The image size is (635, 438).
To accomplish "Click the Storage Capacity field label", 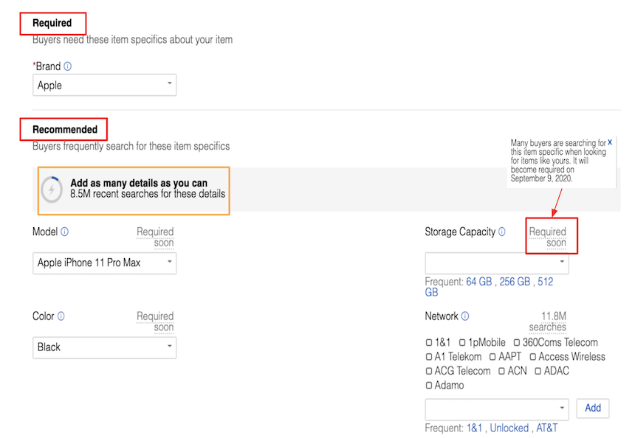I will point(460,232).
